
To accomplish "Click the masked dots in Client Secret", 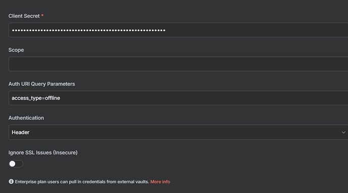I will (89, 30).
